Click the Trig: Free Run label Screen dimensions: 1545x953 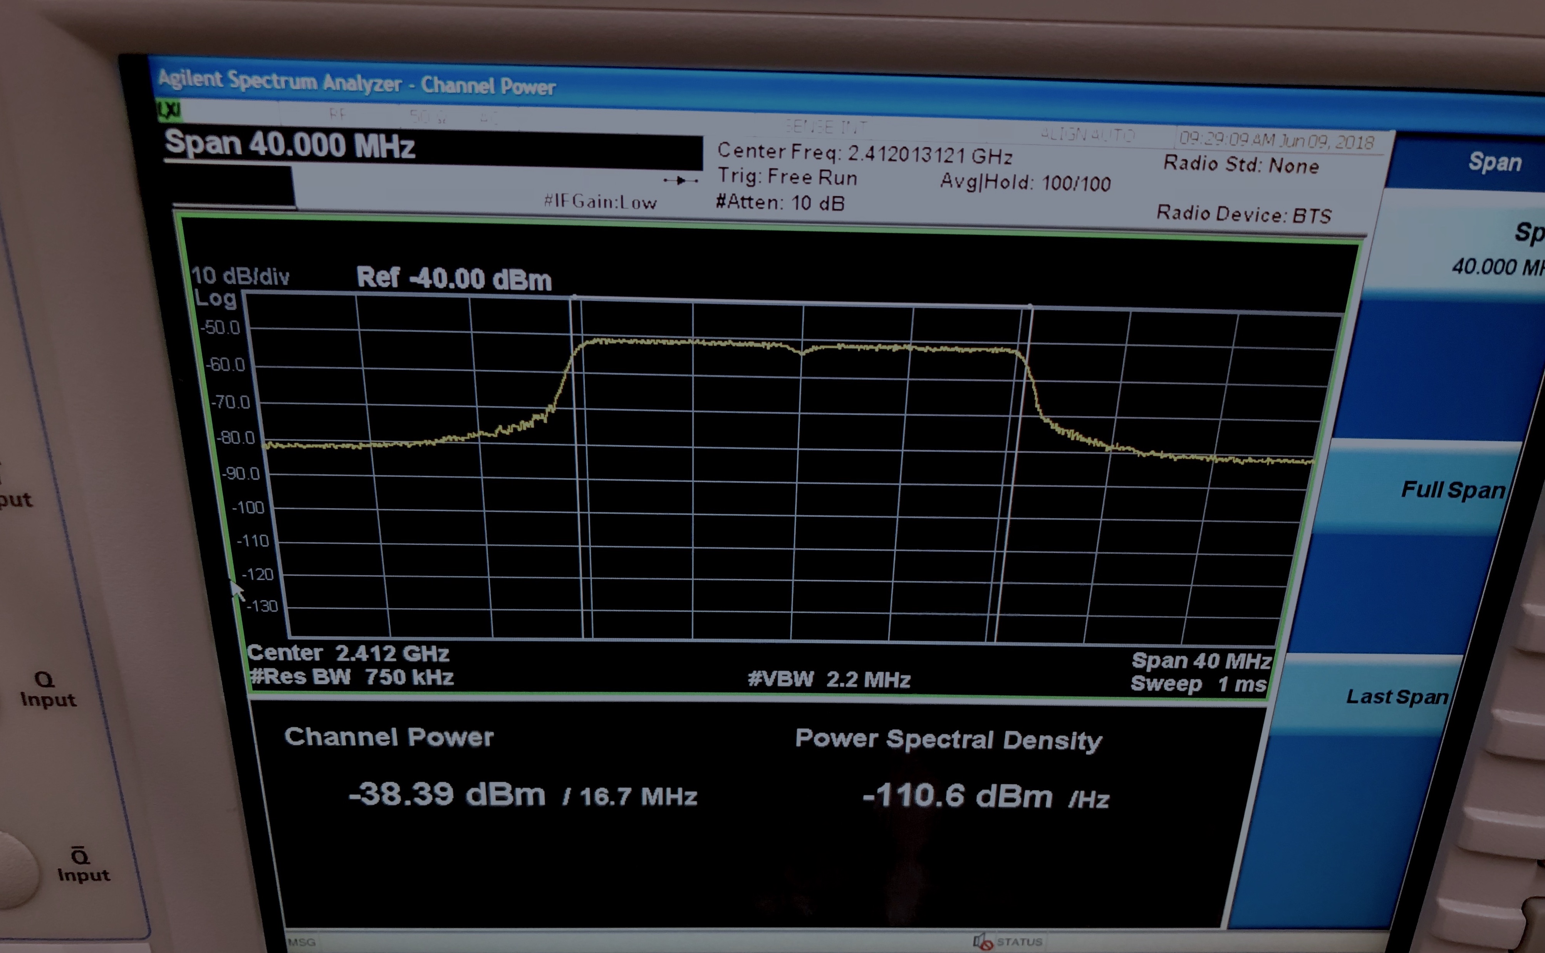787,177
